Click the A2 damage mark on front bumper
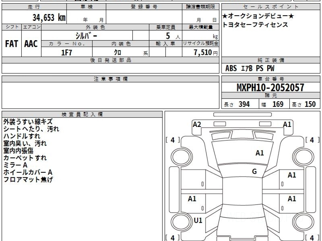 tap(197, 124)
